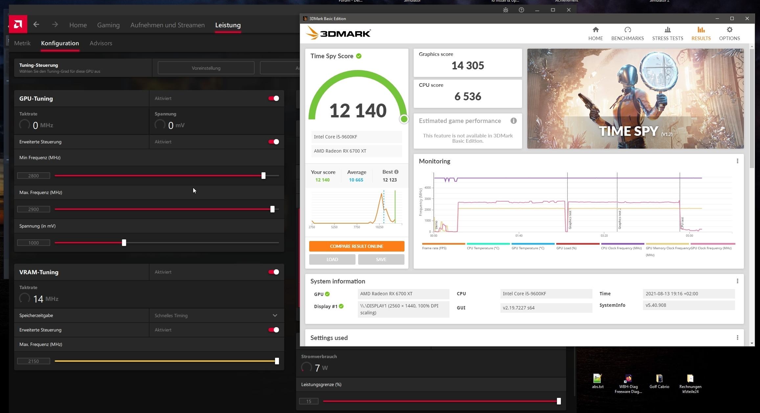Open Rechnungen kfzteile24 desktop folder icon
This screenshot has height=413, width=760.
click(x=690, y=378)
